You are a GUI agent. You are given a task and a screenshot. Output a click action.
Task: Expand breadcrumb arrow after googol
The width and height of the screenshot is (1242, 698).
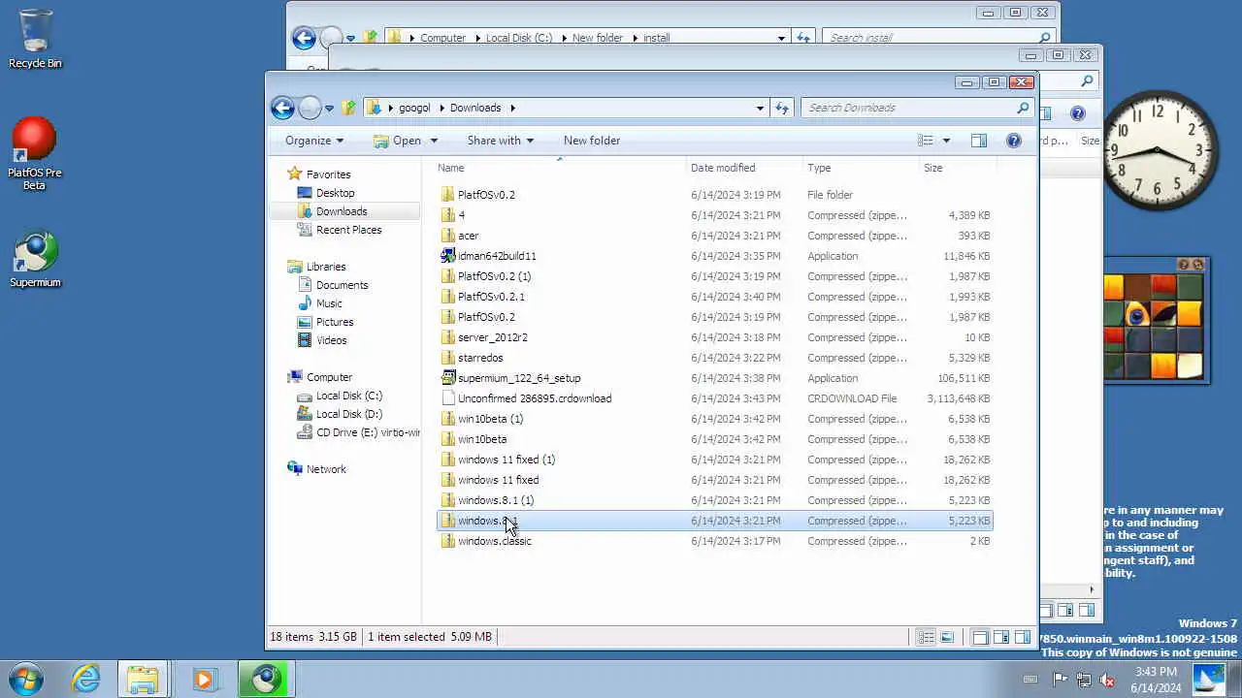pos(441,108)
